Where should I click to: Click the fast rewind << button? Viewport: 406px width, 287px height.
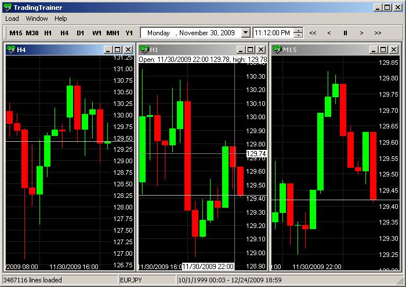pos(313,33)
